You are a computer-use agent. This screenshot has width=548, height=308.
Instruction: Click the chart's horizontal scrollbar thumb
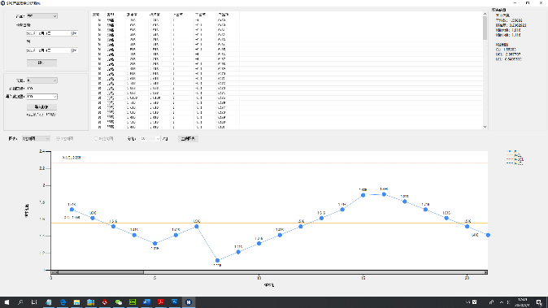pyautogui.click(x=101, y=272)
